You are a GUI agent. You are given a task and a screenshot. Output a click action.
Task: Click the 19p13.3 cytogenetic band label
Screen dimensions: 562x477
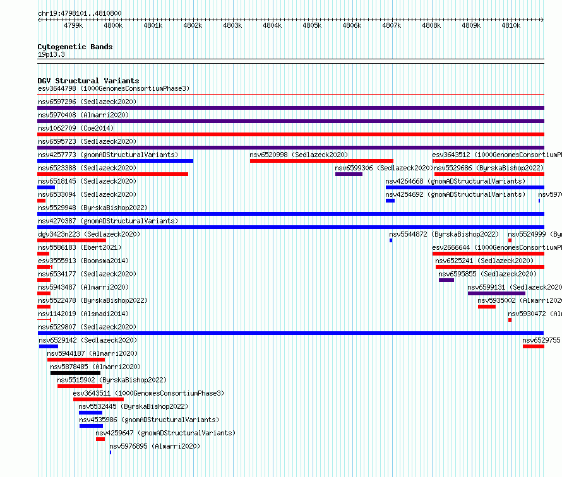[x=51, y=54]
